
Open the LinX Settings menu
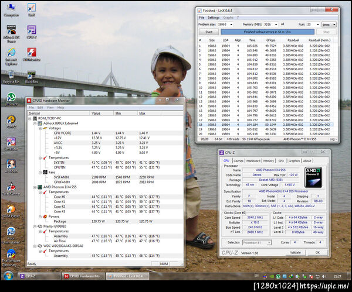click(214, 18)
